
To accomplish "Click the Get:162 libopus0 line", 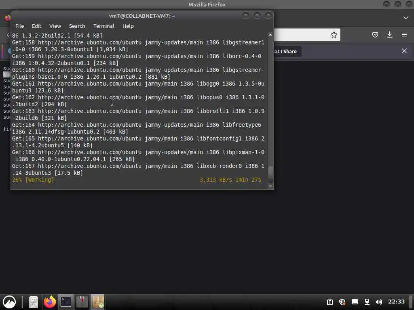I will click(138, 101).
